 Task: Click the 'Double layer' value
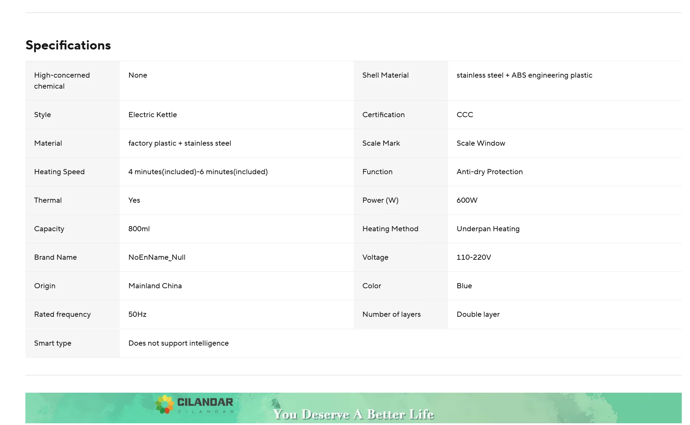coord(478,314)
